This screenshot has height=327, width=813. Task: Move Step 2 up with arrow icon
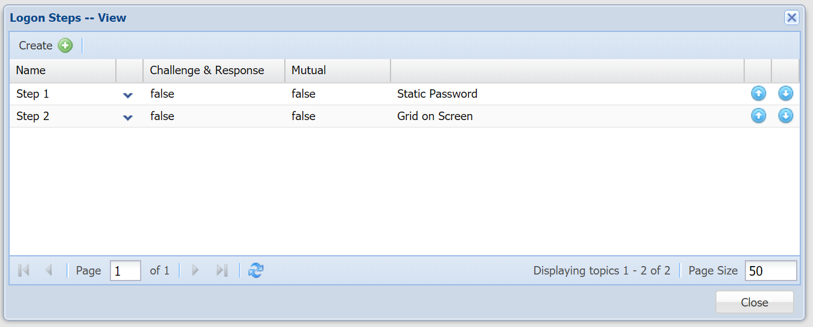[758, 116]
